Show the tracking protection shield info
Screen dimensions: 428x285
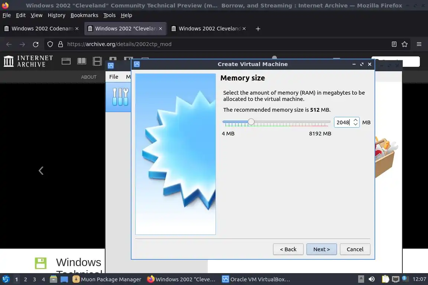(x=50, y=44)
